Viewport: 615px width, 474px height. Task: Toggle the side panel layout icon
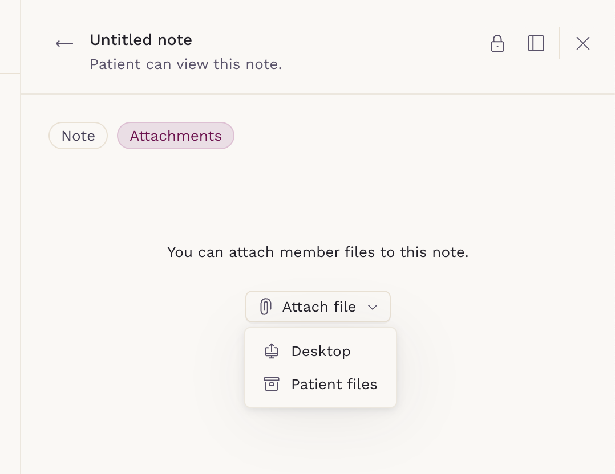(x=536, y=43)
